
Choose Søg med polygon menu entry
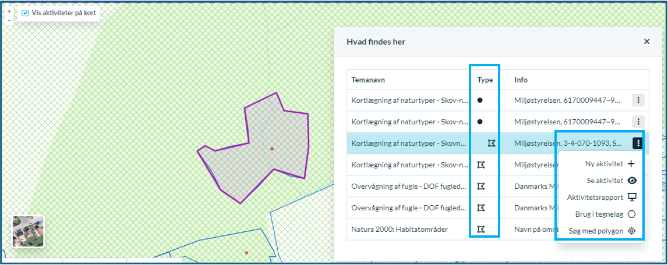tap(602, 231)
